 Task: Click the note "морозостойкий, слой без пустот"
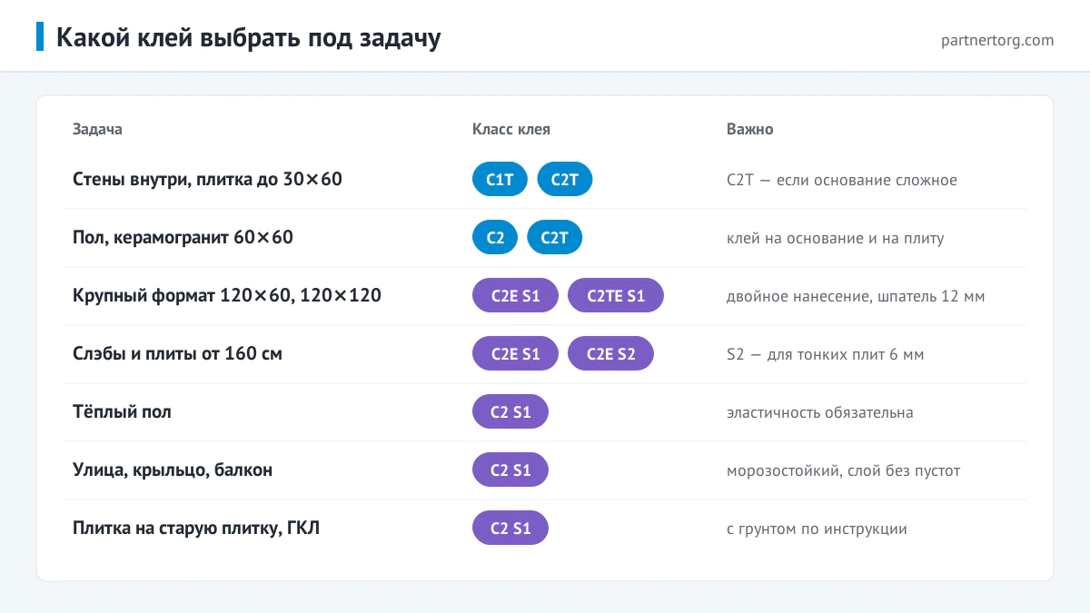coord(844,470)
